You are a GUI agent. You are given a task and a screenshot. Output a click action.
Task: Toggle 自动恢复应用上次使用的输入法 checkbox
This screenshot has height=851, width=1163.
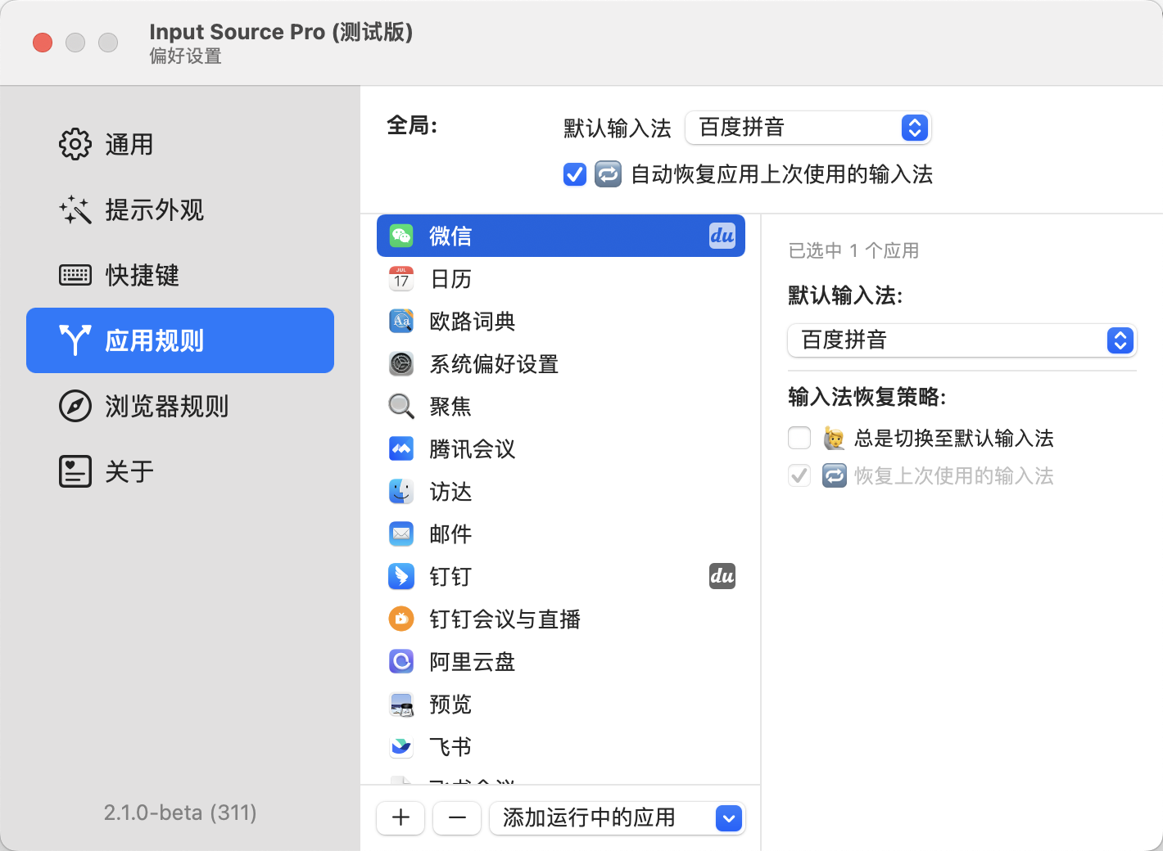575,174
